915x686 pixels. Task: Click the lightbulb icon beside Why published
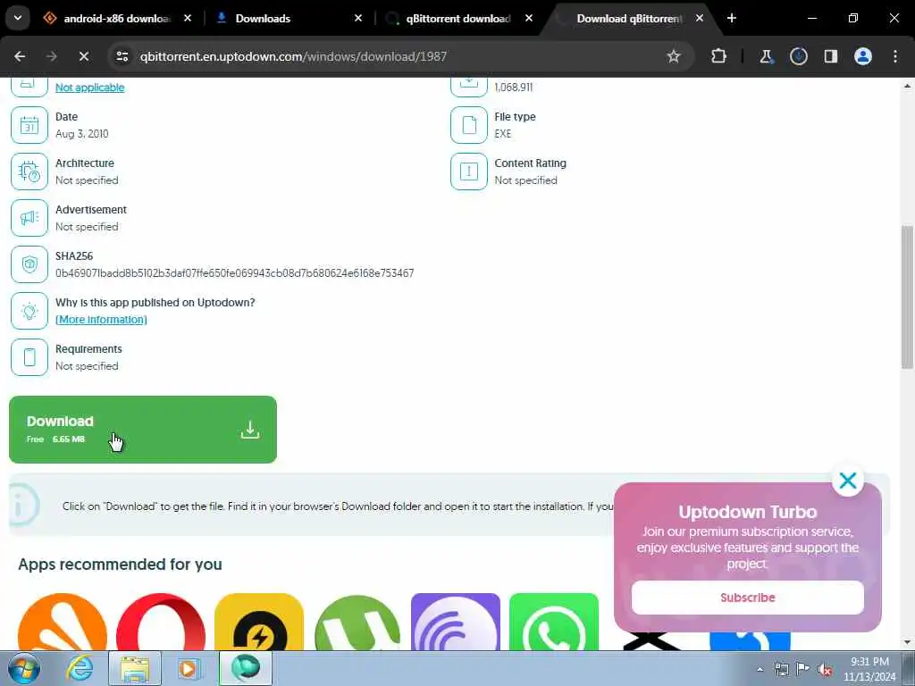point(29,311)
